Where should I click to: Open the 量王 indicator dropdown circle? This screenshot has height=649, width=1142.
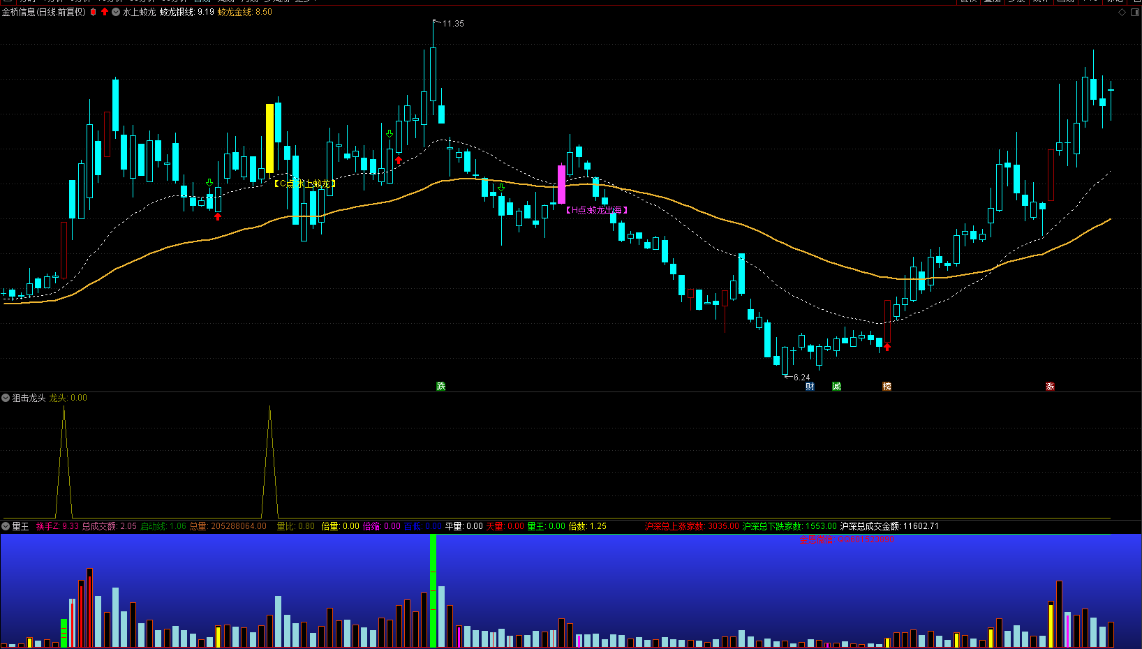[x=6, y=526]
